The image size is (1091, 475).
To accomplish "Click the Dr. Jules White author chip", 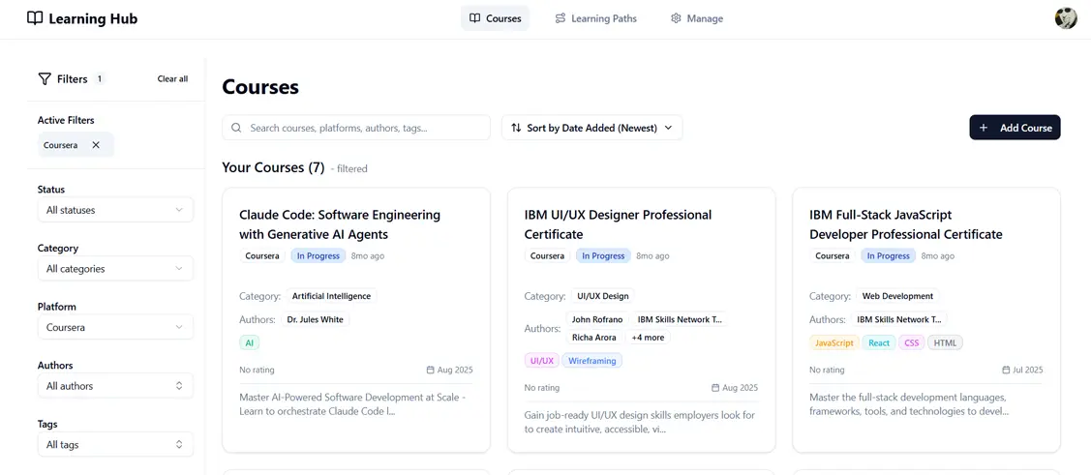I will point(316,320).
